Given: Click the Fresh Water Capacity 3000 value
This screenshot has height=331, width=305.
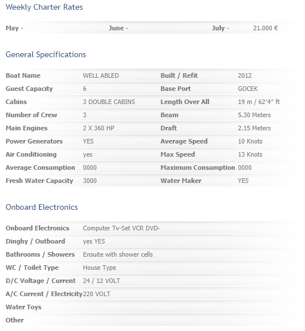Looking at the screenshot, I should pos(90,181).
